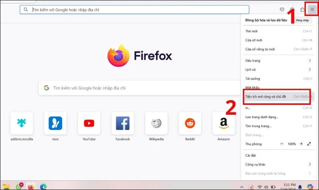Select Thẻ mới menu item
The image size is (319, 190).
click(x=278, y=31)
